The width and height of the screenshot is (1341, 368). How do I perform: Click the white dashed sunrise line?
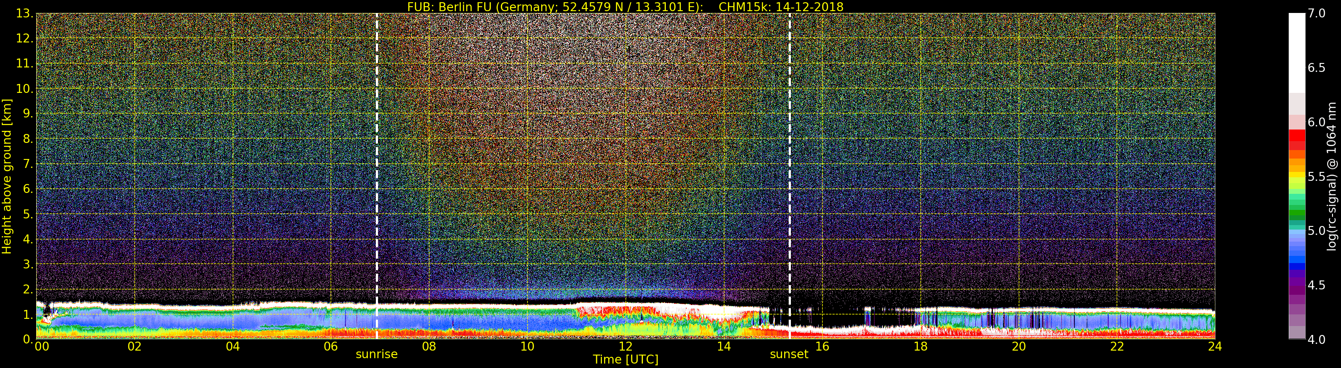(x=377, y=156)
